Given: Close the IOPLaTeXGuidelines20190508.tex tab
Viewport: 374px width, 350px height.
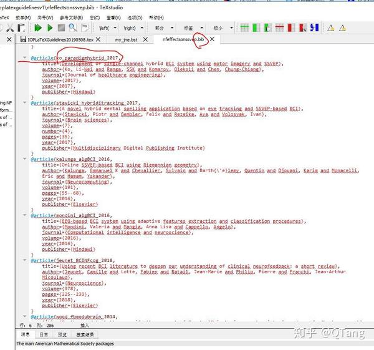Looking at the screenshot, I should [98, 39].
